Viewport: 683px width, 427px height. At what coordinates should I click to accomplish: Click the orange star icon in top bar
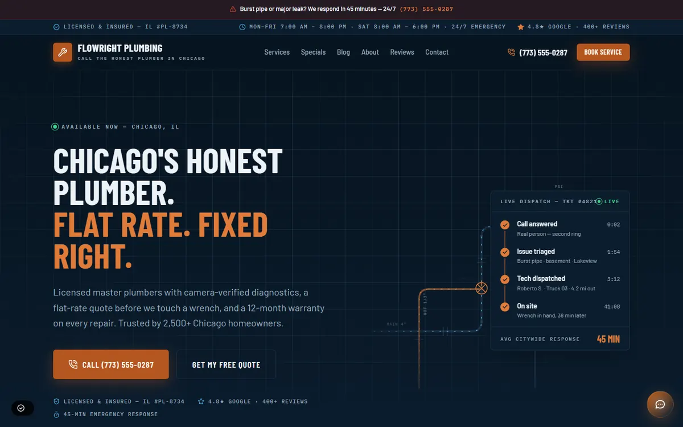pos(521,27)
